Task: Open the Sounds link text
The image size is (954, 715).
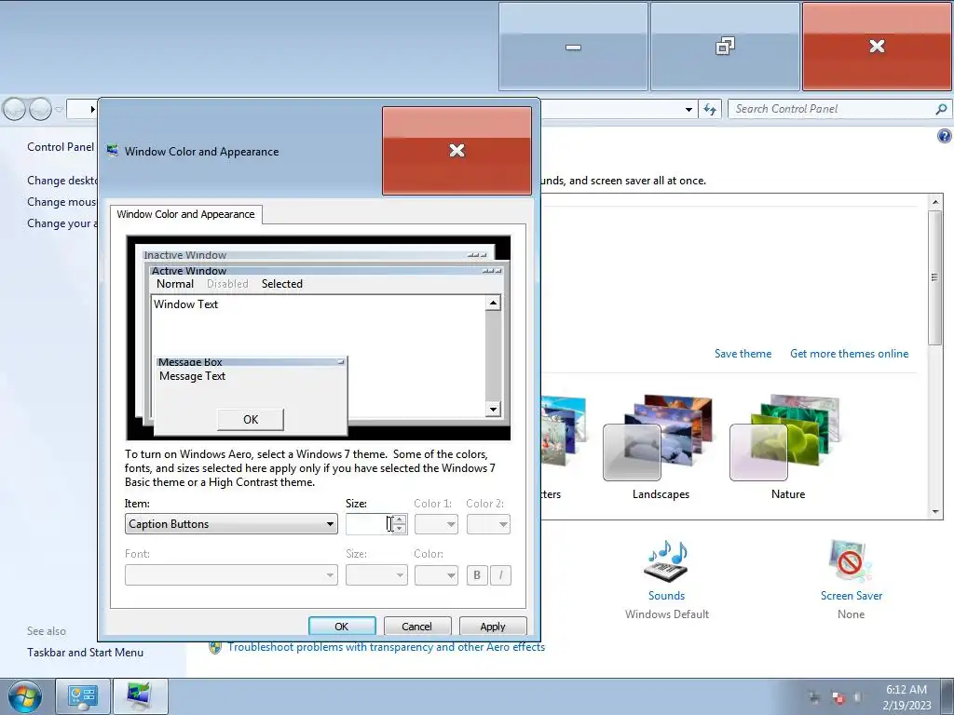Action: [666, 596]
